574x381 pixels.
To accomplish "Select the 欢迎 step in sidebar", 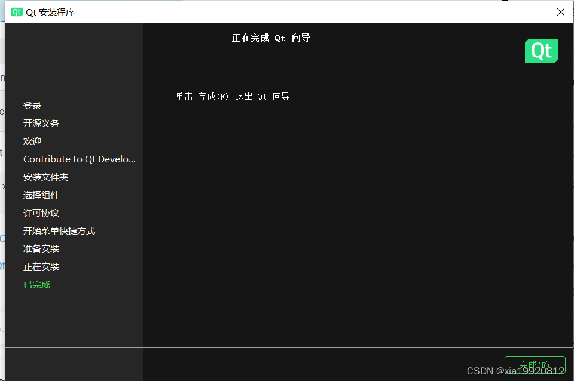I will coord(32,142).
